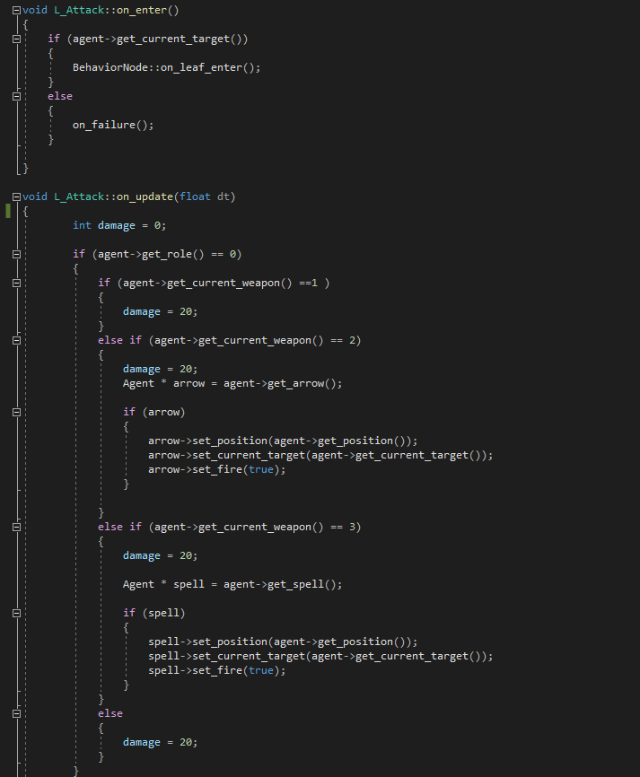The width and height of the screenshot is (640, 777).
Task: Collapse the L_Attack::on_update function
Action: [x=16, y=196]
